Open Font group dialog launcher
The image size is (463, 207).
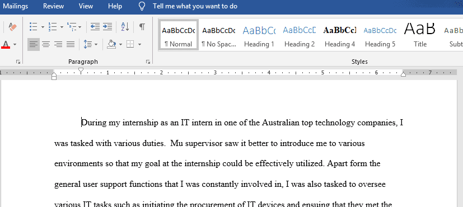pos(18,62)
